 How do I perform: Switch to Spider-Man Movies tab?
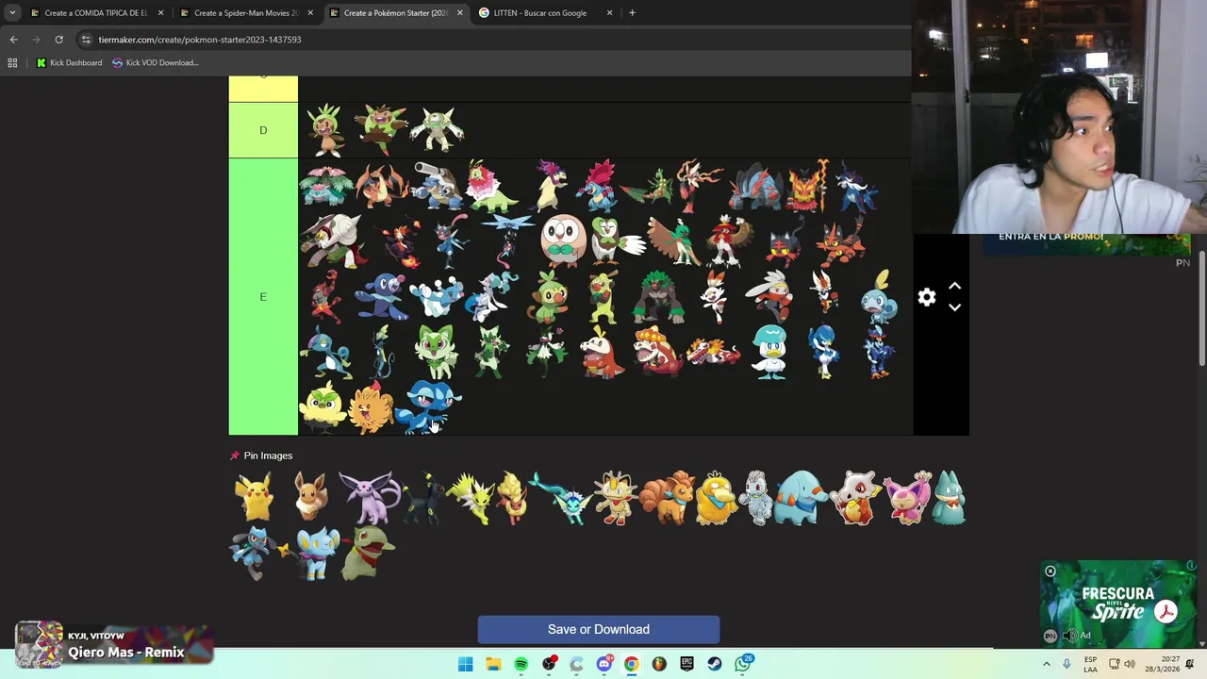(x=246, y=13)
